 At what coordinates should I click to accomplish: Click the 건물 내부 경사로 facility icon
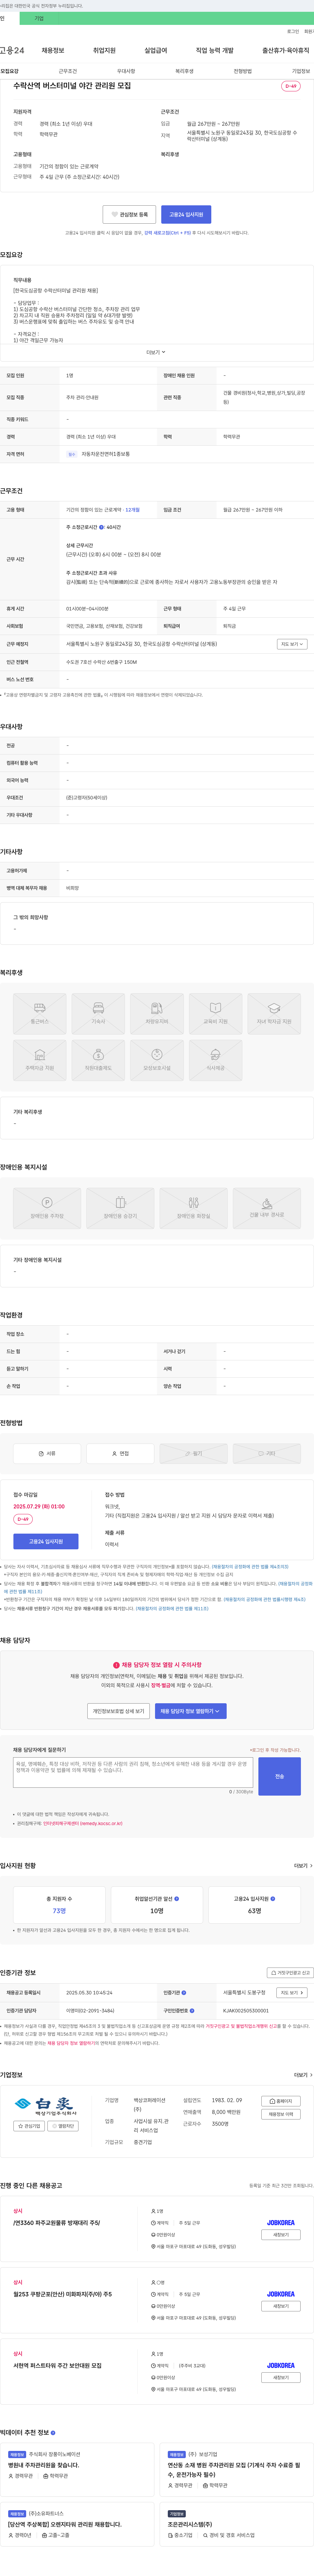pos(267,1208)
